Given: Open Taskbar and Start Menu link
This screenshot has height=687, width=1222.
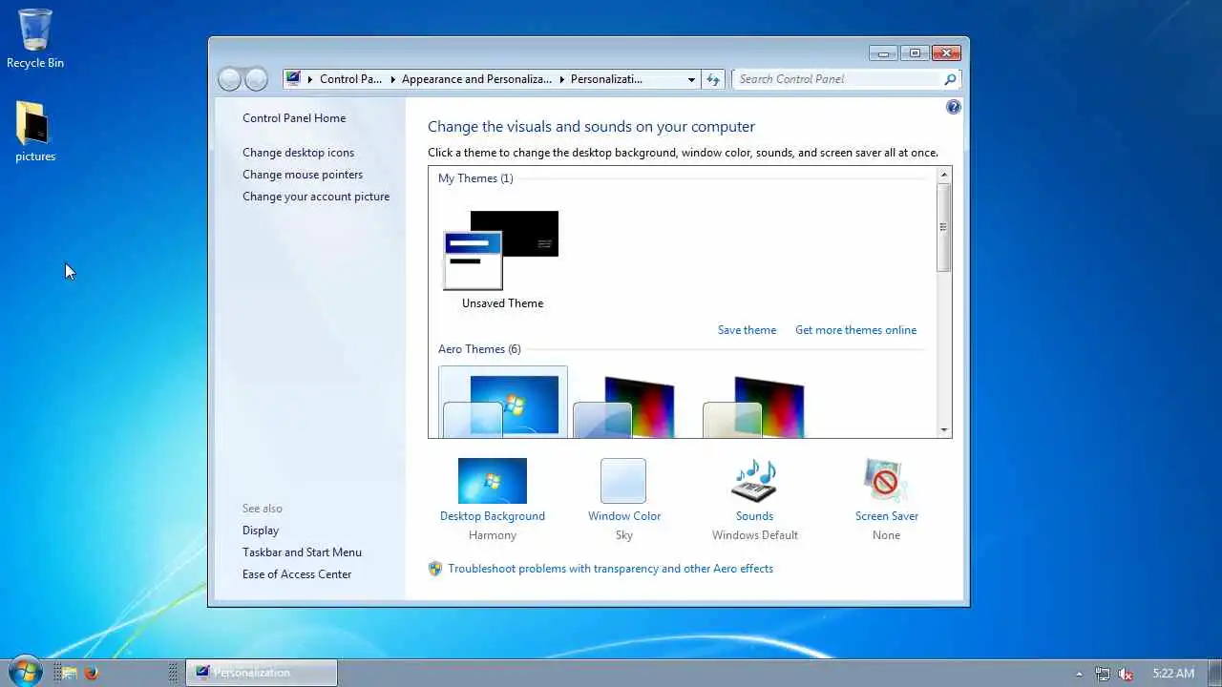Looking at the screenshot, I should 302,552.
